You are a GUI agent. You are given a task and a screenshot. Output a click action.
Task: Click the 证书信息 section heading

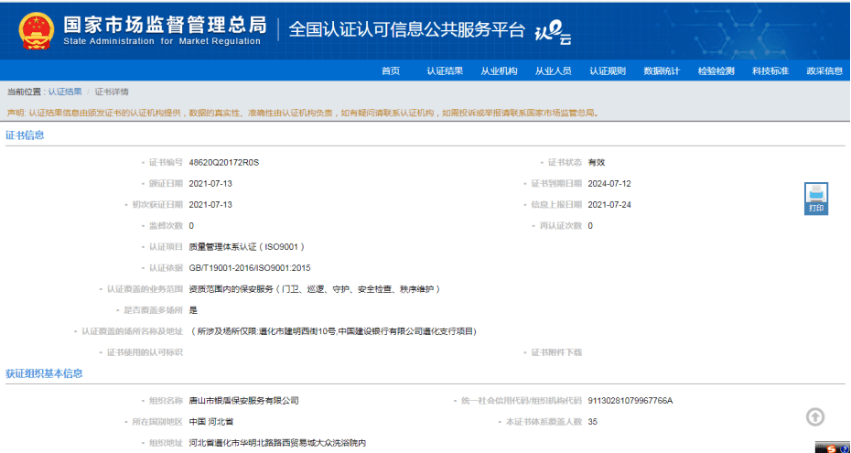coord(25,135)
